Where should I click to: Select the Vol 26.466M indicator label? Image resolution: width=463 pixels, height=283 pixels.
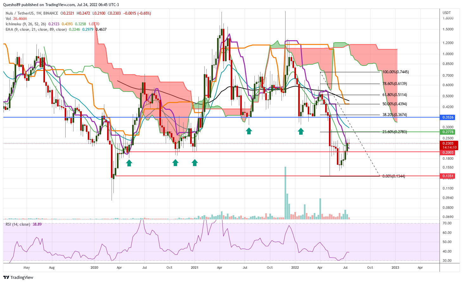pyautogui.click(x=16, y=19)
